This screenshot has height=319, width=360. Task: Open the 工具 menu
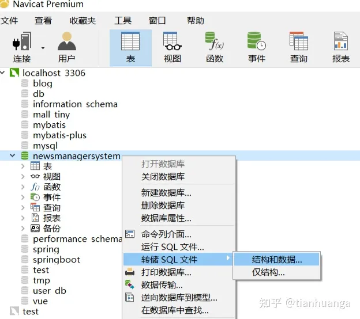pos(123,21)
